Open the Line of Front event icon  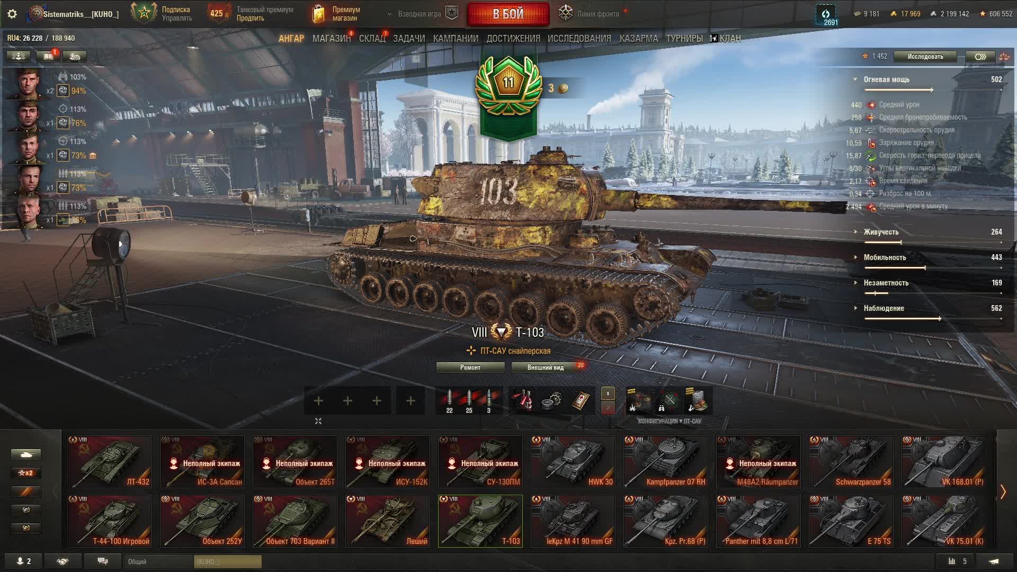pyautogui.click(x=566, y=13)
